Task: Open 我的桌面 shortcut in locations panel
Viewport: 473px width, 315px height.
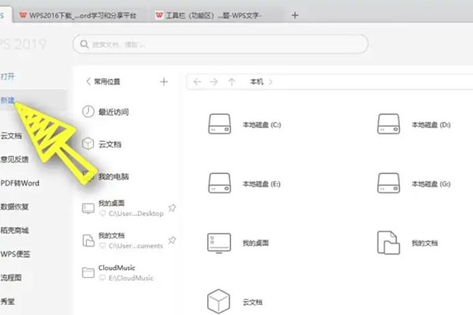Action: point(111,203)
